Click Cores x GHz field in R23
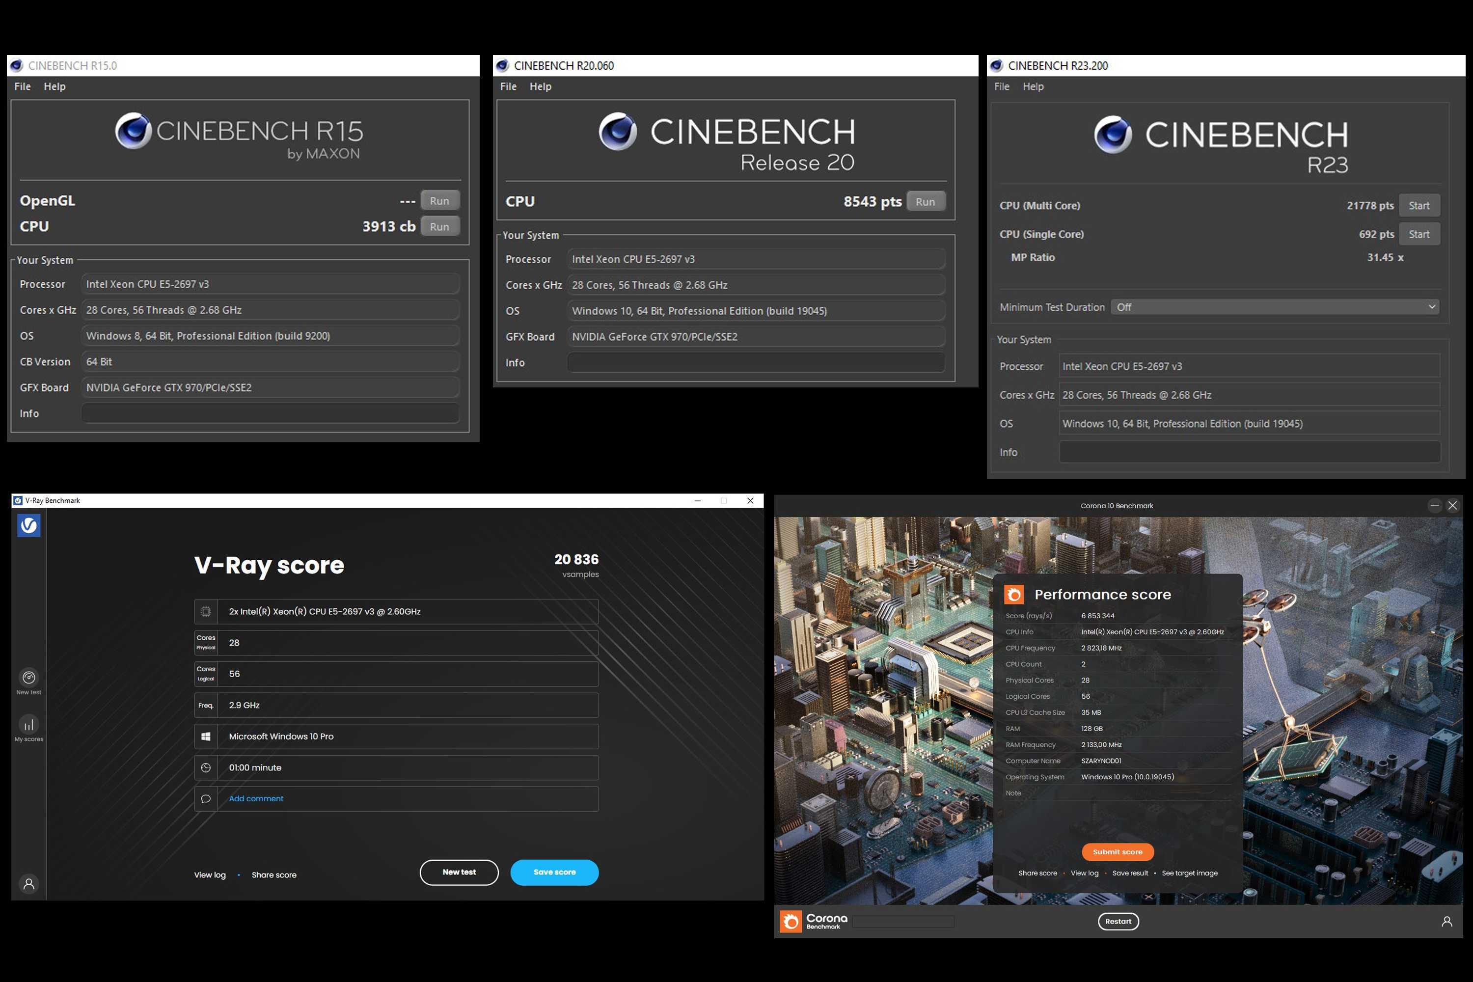1473x982 pixels. tap(1250, 395)
